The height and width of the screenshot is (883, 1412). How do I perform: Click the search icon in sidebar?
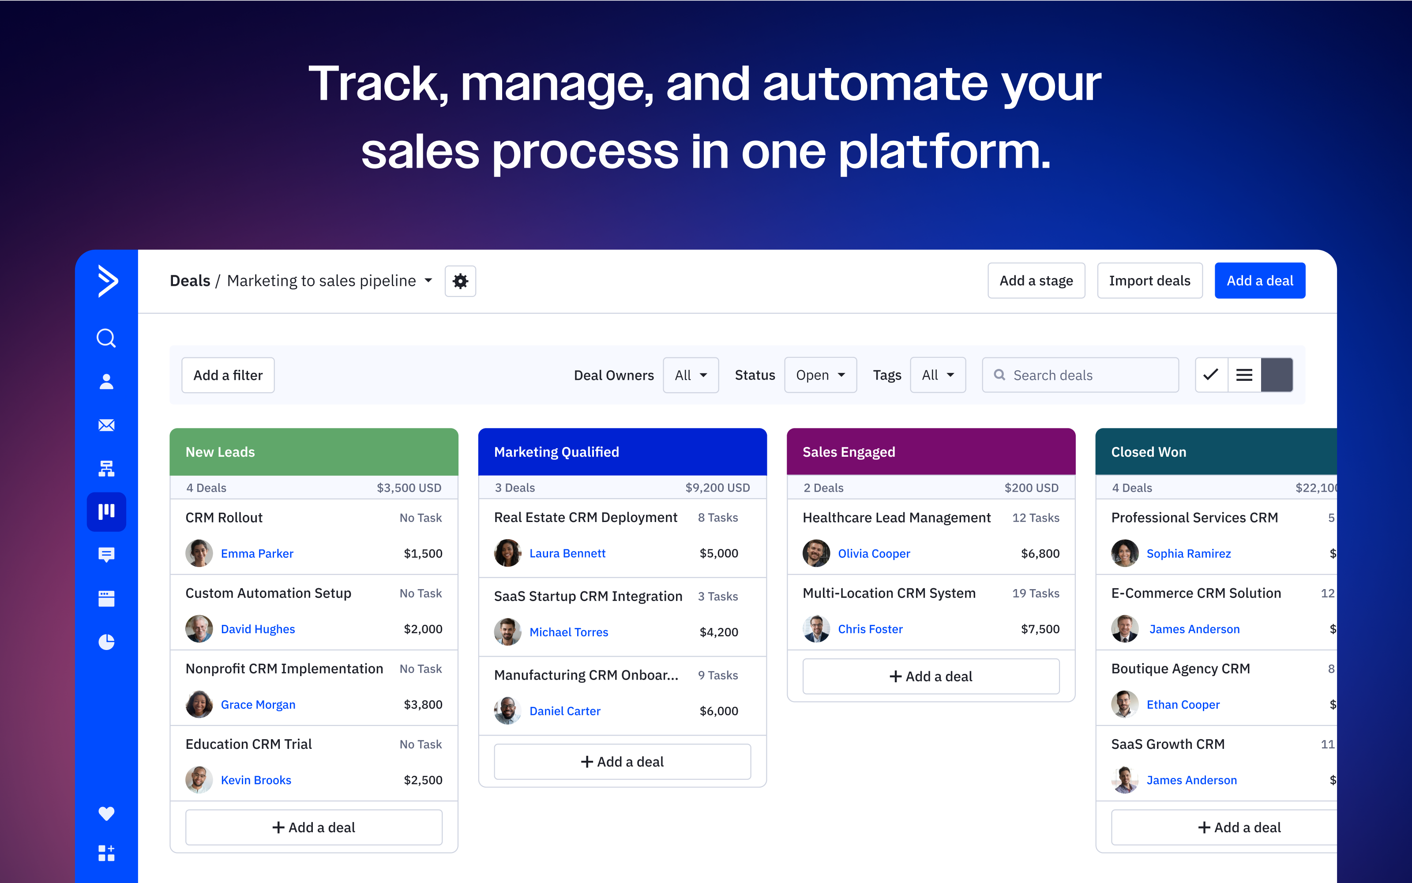tap(106, 338)
